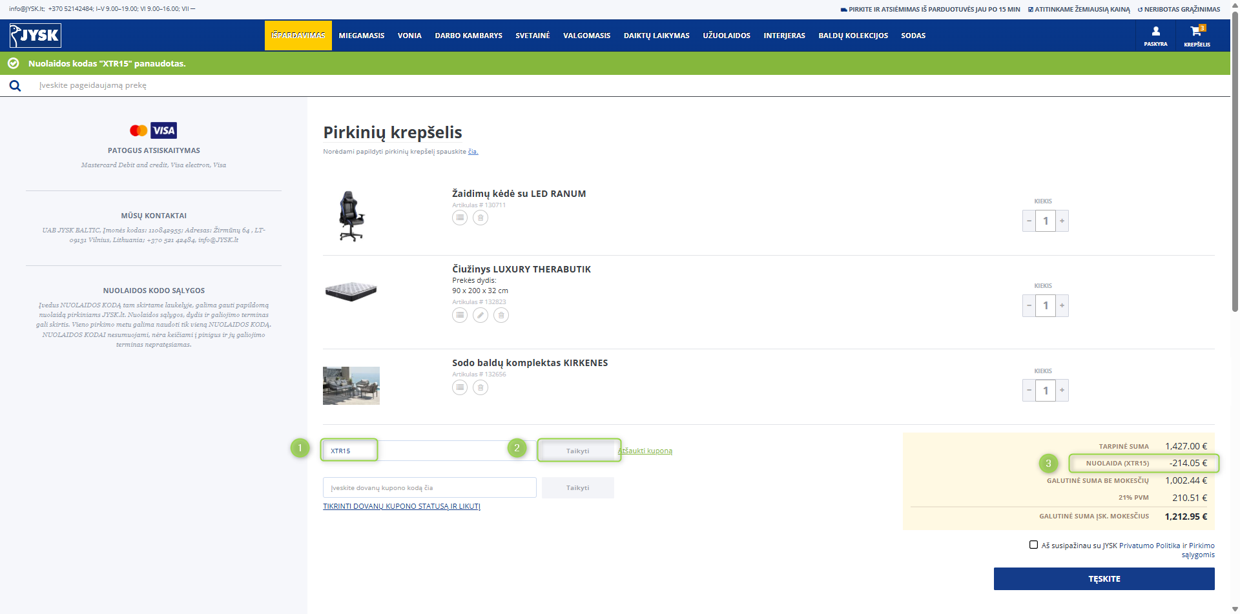Click the subtotal value 1,427.00 €
The image size is (1240, 614).
tap(1186, 446)
